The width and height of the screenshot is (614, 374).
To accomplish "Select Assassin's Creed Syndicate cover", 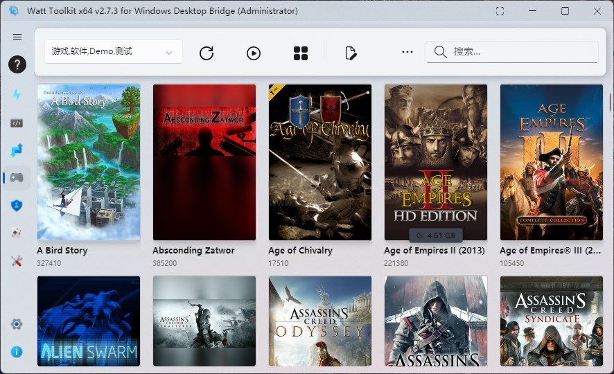I will coord(552,321).
